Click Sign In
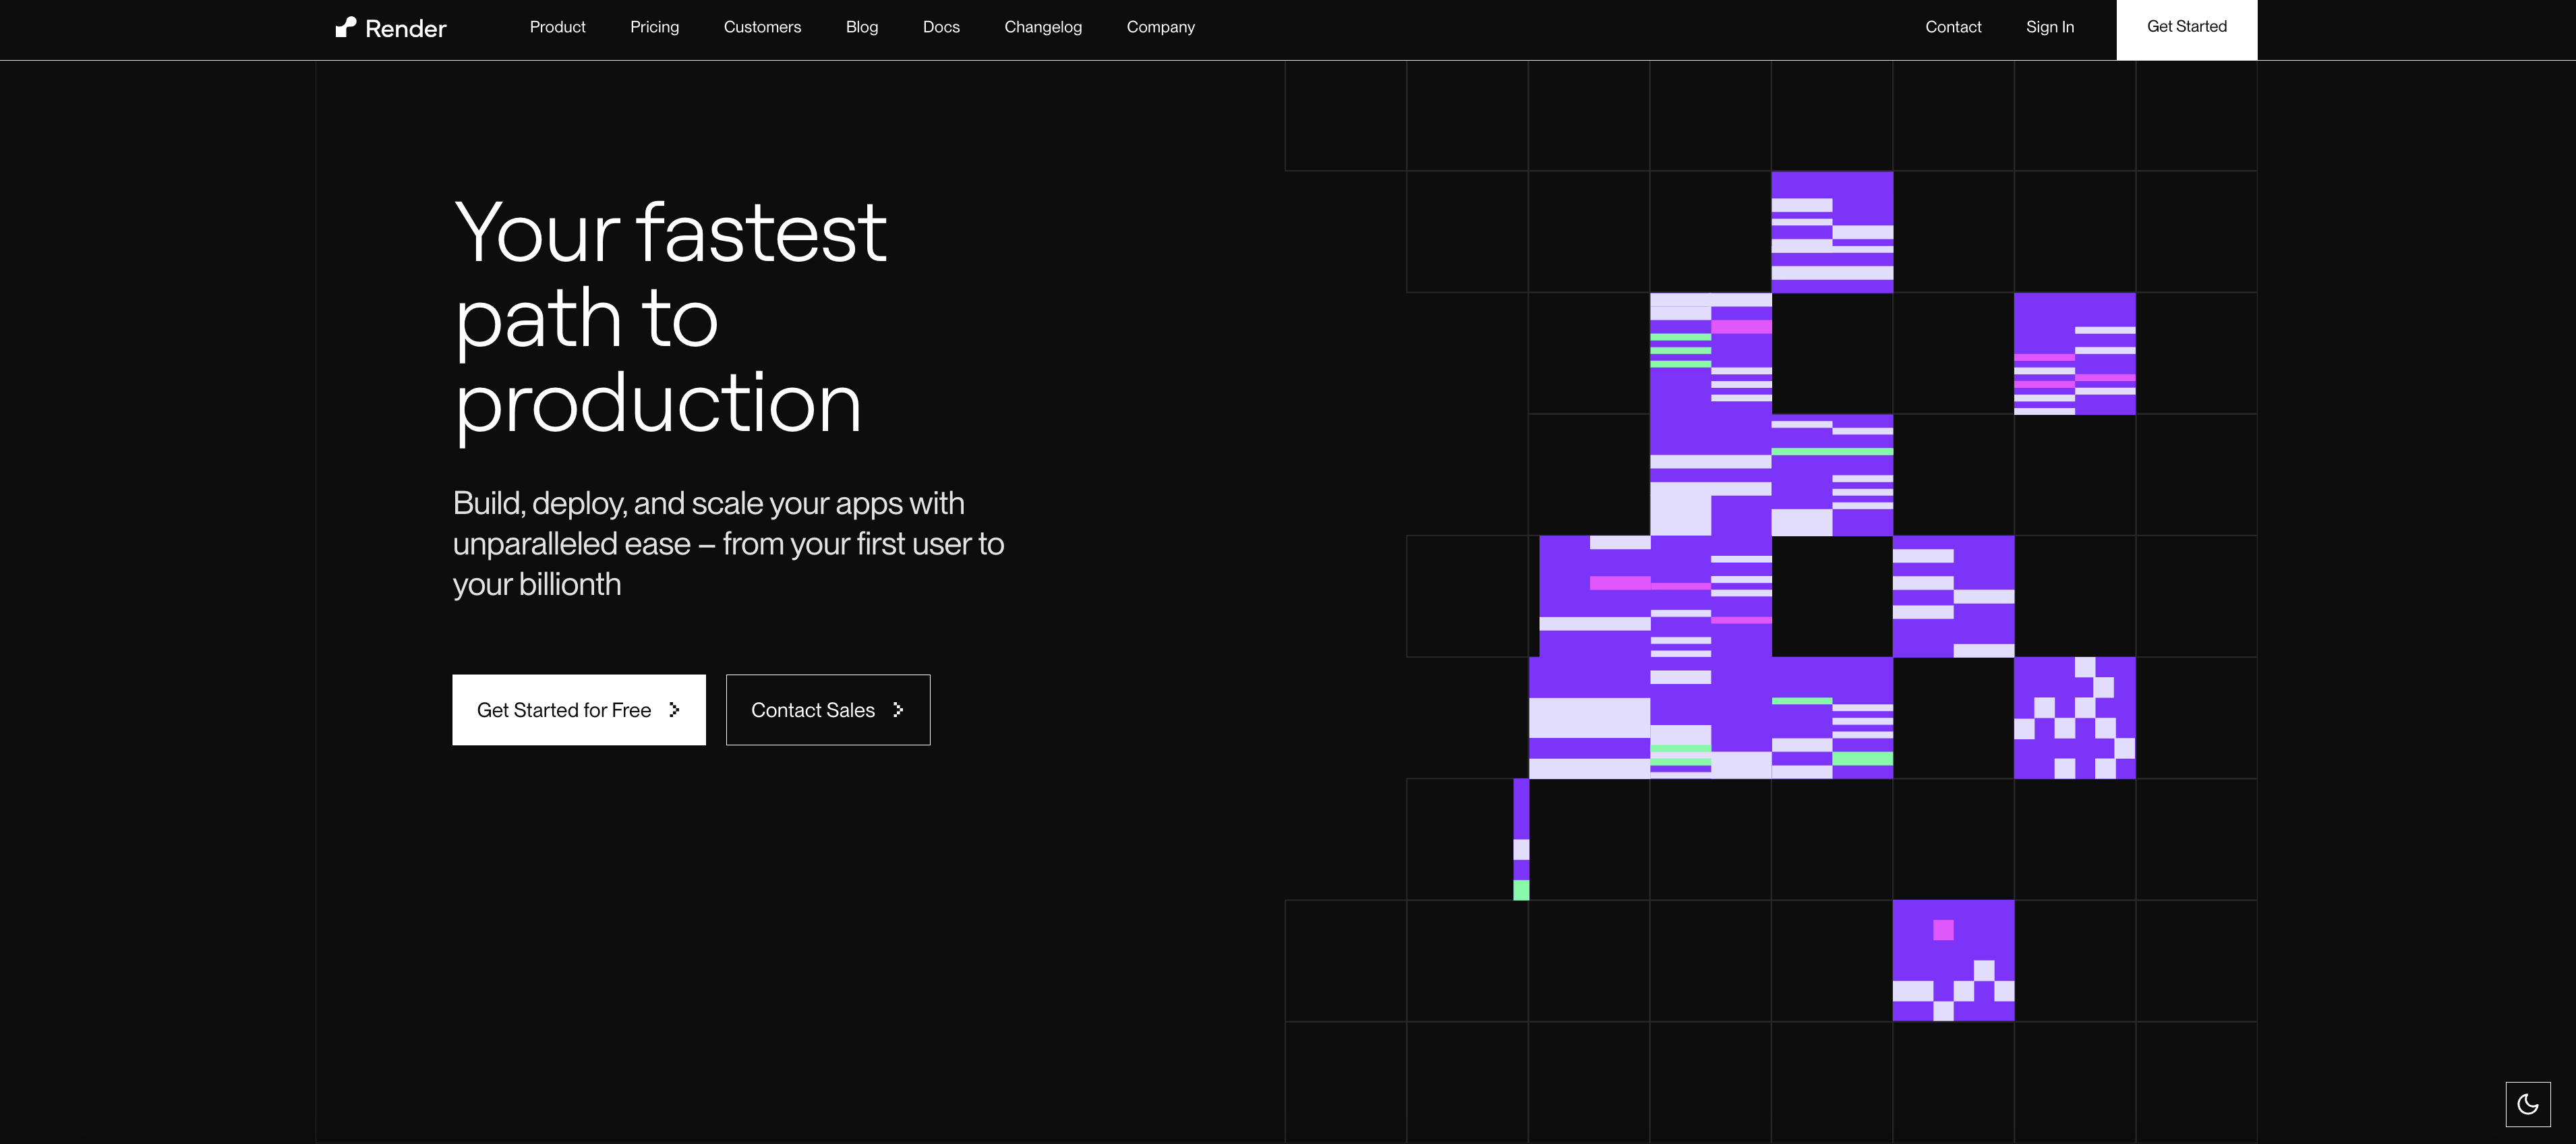This screenshot has width=2576, height=1144. [2049, 27]
